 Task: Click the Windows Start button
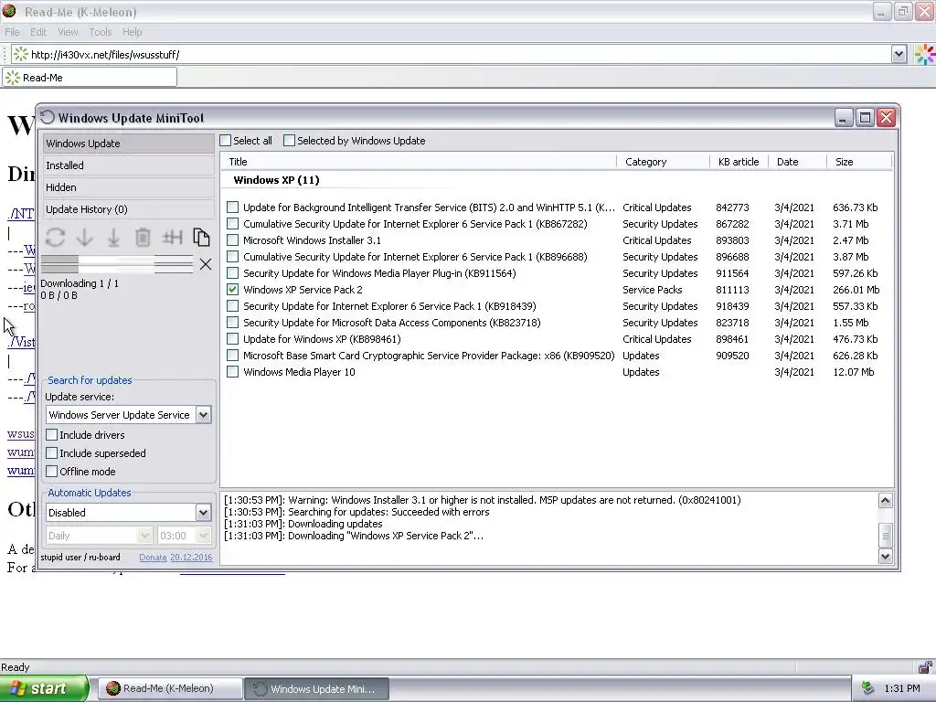tap(44, 688)
